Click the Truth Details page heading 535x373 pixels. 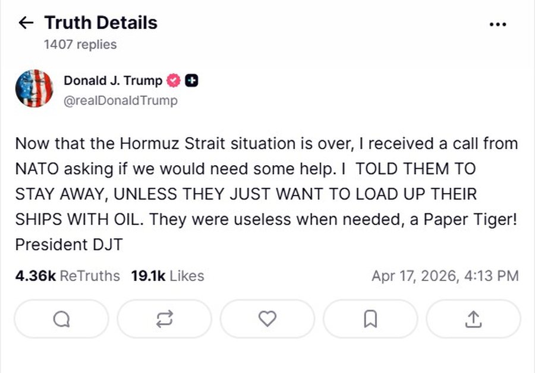click(100, 23)
